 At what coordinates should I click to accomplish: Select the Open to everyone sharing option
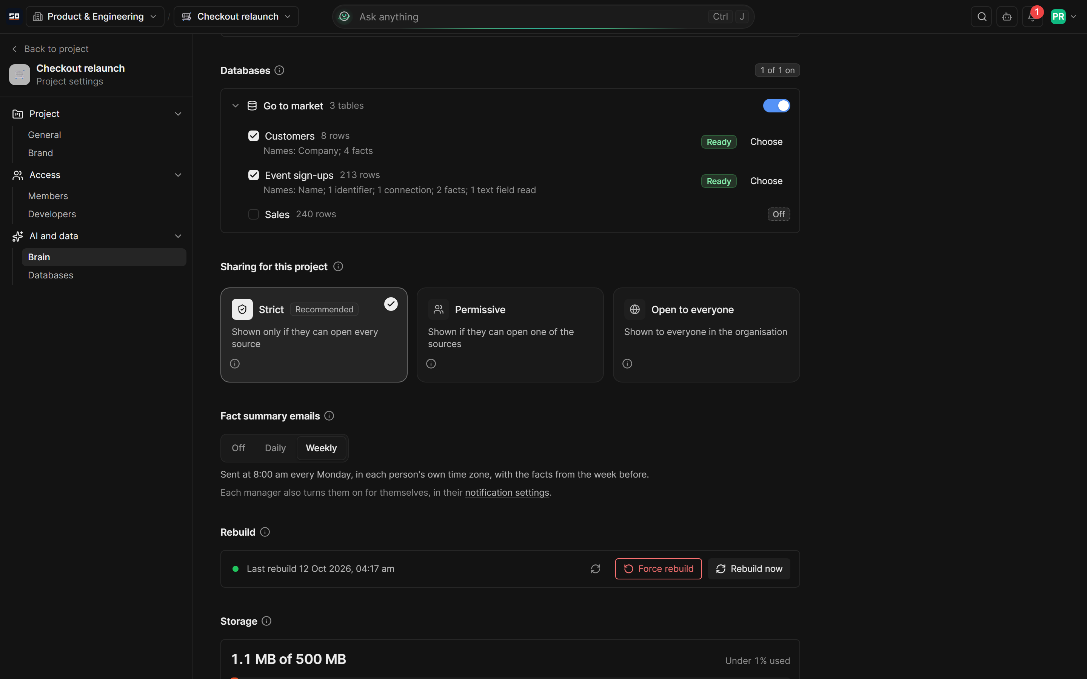tap(706, 335)
